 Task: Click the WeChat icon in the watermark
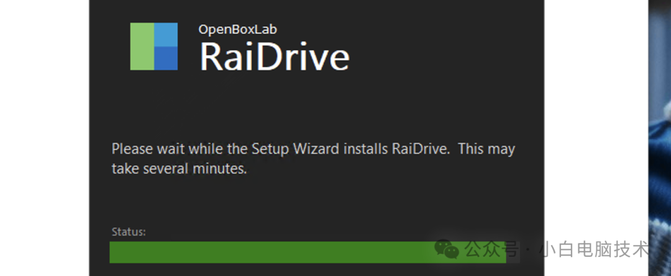(x=446, y=249)
